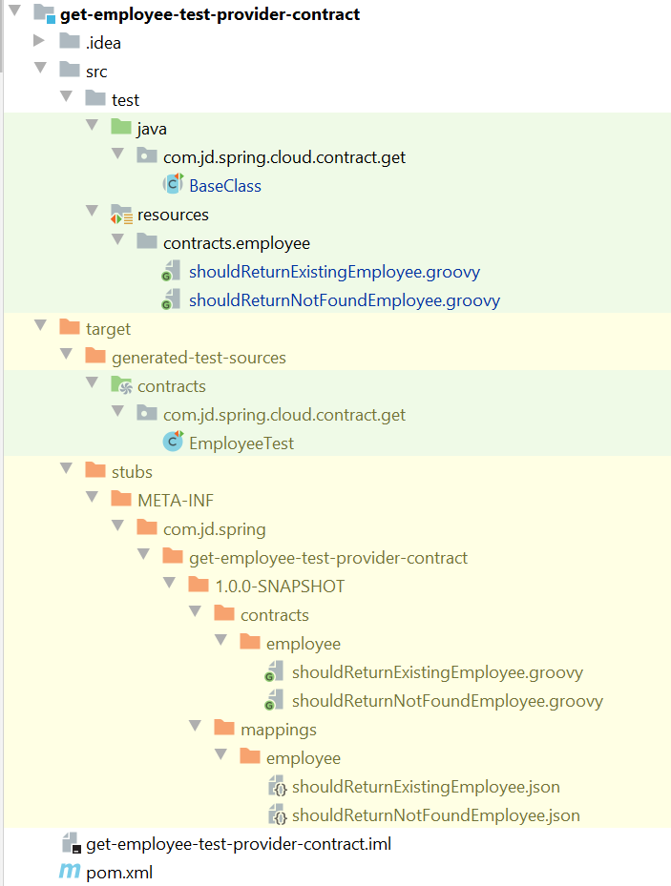The width and height of the screenshot is (671, 886).
Task: Select the contracts folder under 1.0.0-SNAPSHOT
Action: (275, 615)
